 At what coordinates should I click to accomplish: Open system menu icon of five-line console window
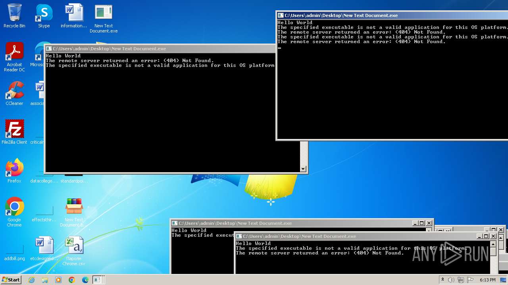tap(281, 15)
